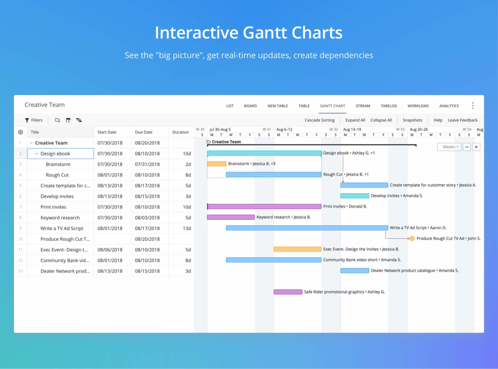Select the Rough Cut task title

click(57, 175)
